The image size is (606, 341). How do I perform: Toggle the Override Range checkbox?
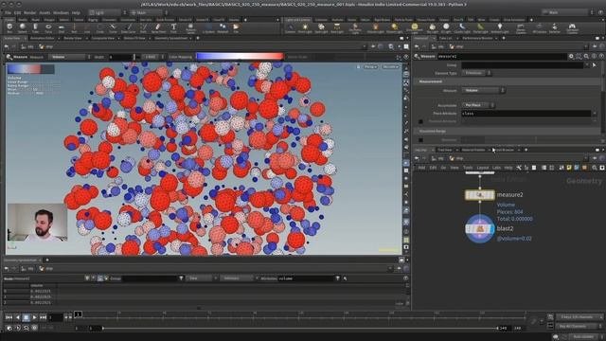(x=420, y=140)
